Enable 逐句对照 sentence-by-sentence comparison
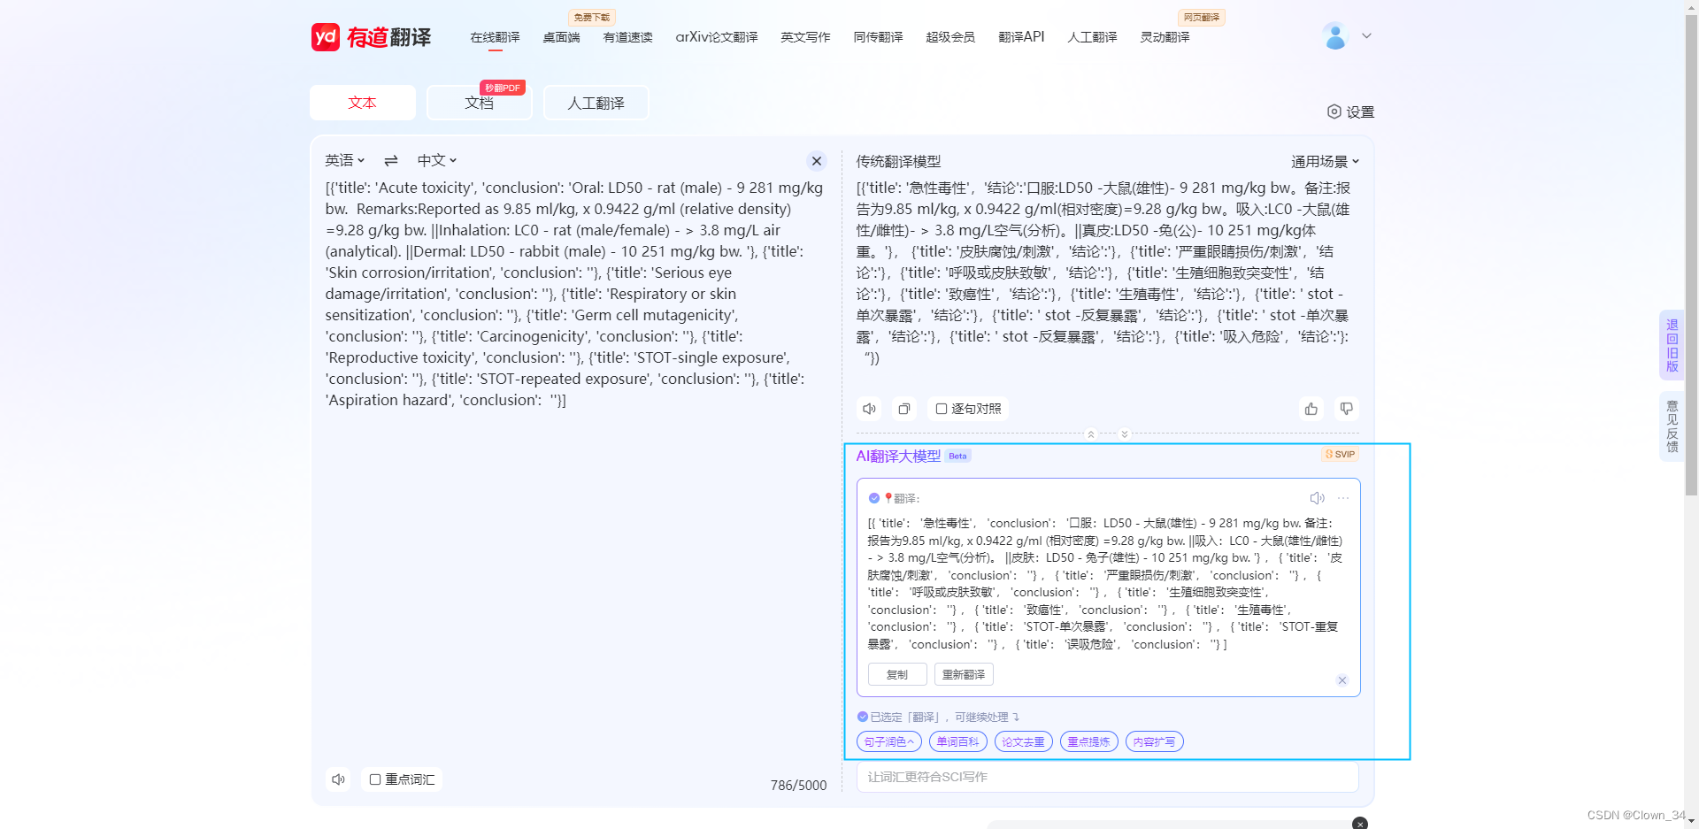The image size is (1699, 829). coord(942,409)
